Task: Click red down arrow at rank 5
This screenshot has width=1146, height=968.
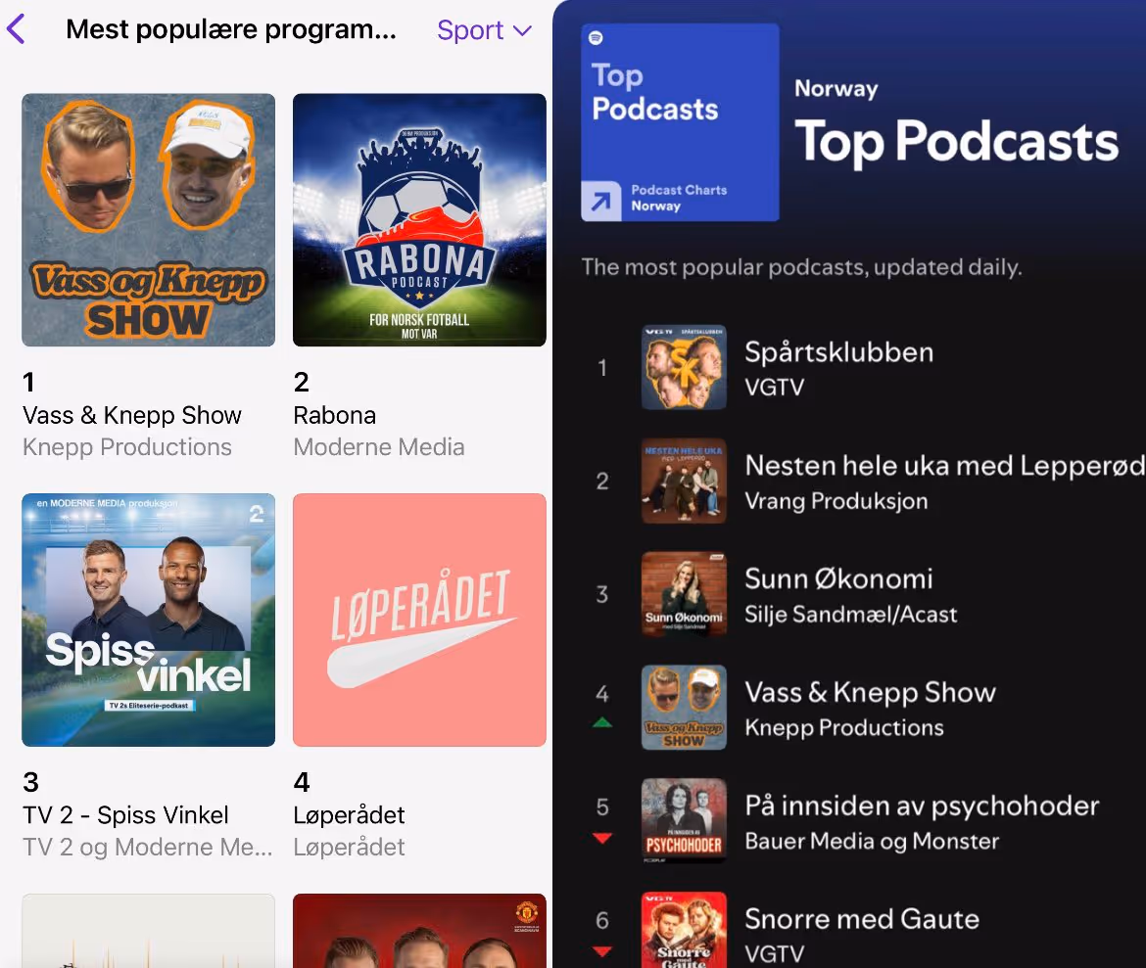Action: (x=602, y=838)
